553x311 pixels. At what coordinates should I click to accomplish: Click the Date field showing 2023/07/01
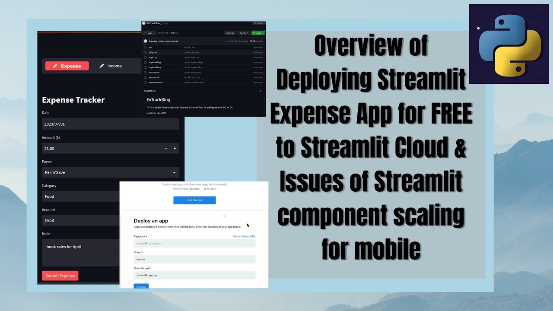(111, 124)
